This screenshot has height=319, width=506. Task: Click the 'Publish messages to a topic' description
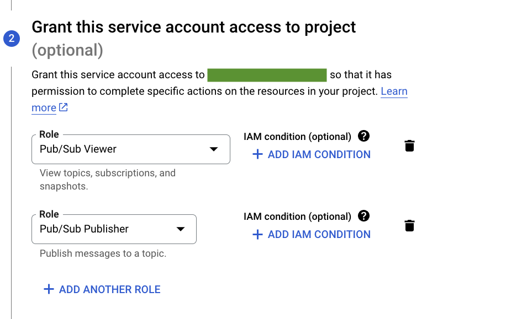coord(103,254)
